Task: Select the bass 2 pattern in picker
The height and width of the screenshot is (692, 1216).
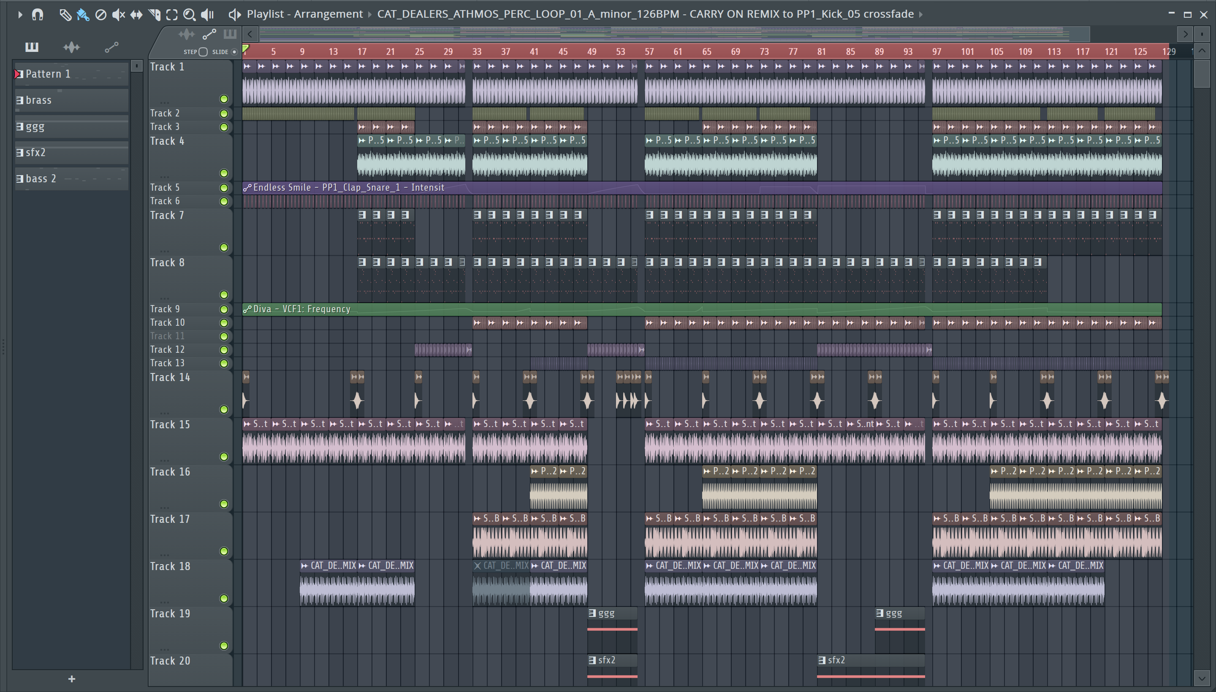Action: (71, 179)
